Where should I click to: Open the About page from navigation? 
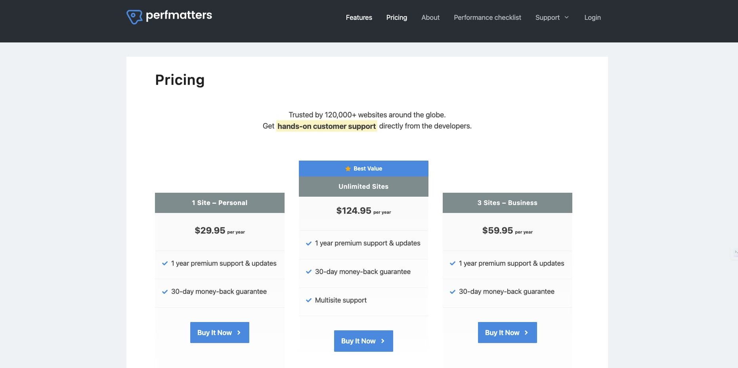[x=430, y=17]
